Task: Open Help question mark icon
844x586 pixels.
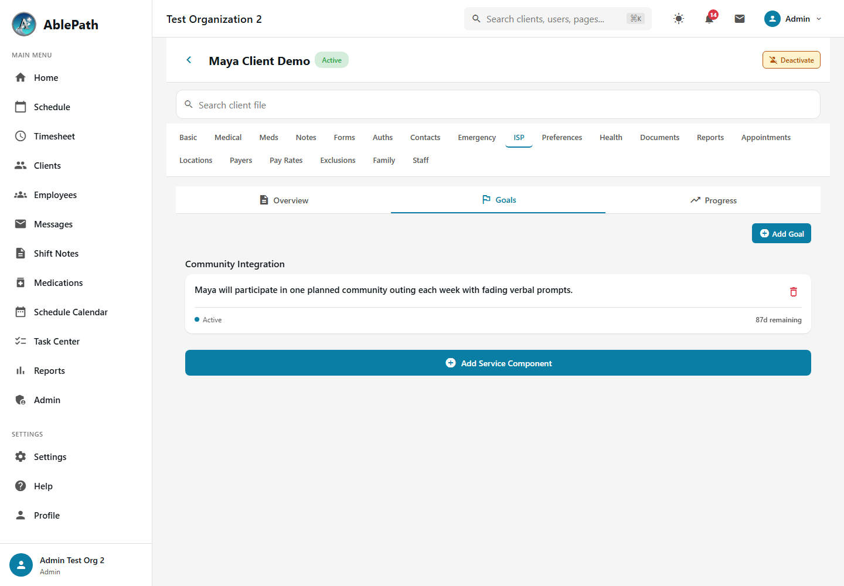Action: tap(21, 486)
